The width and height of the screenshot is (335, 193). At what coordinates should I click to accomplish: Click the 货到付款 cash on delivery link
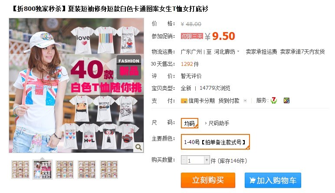229,101
